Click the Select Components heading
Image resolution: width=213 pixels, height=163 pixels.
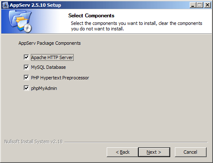(x=91, y=16)
